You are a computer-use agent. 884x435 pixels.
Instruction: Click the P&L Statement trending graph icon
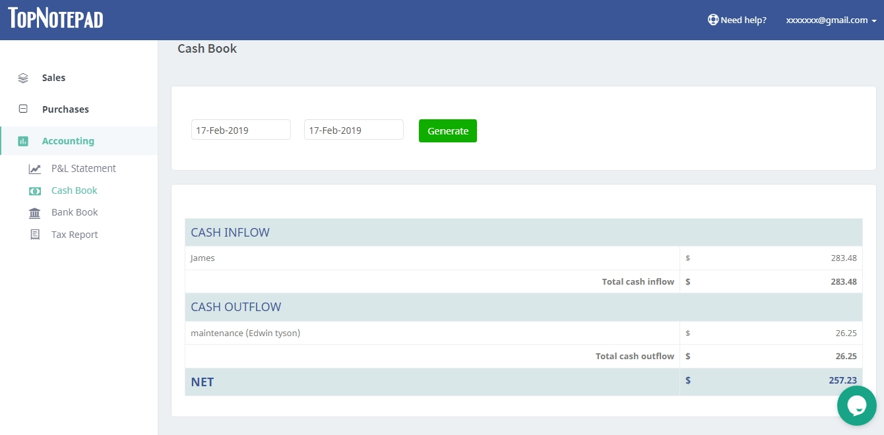pos(35,168)
